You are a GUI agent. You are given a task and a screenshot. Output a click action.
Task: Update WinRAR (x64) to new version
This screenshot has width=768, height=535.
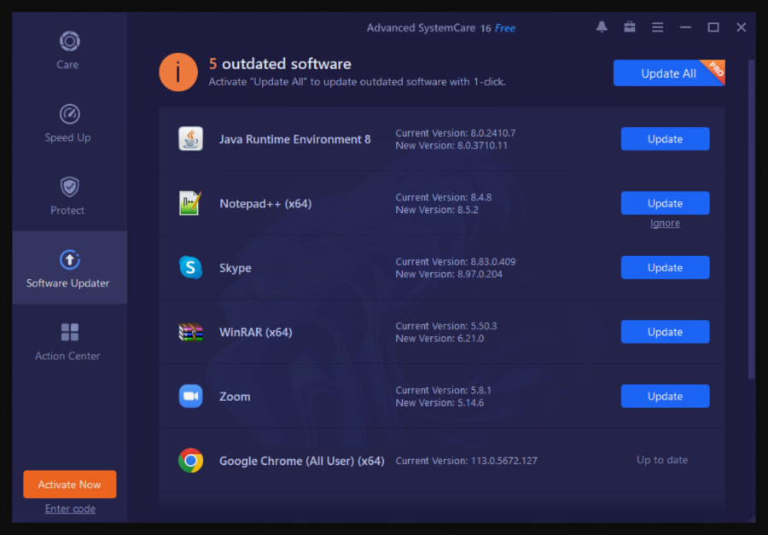[x=665, y=332]
